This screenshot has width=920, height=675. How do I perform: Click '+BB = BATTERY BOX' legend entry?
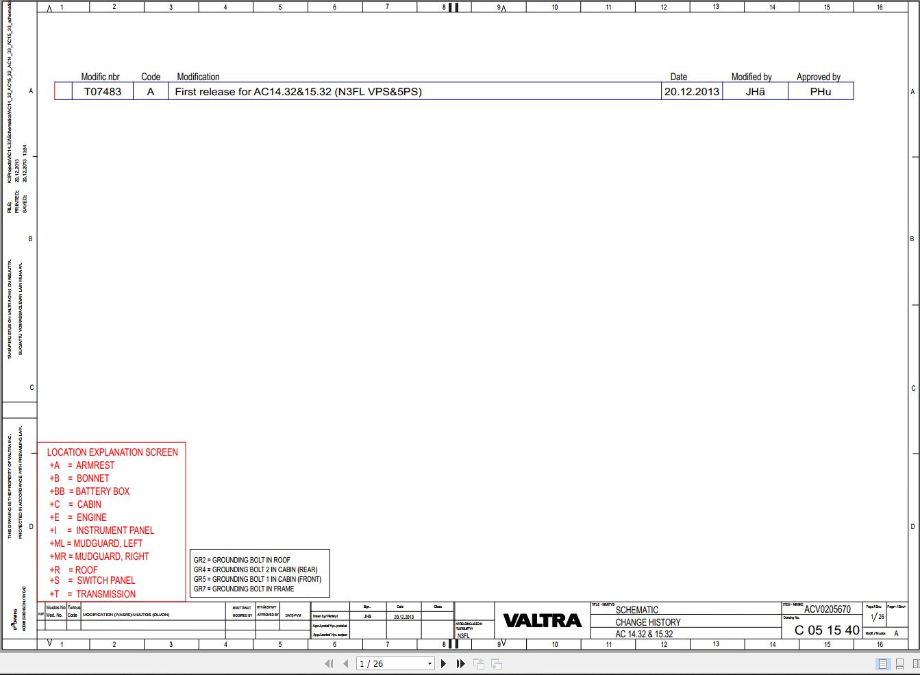click(x=89, y=491)
